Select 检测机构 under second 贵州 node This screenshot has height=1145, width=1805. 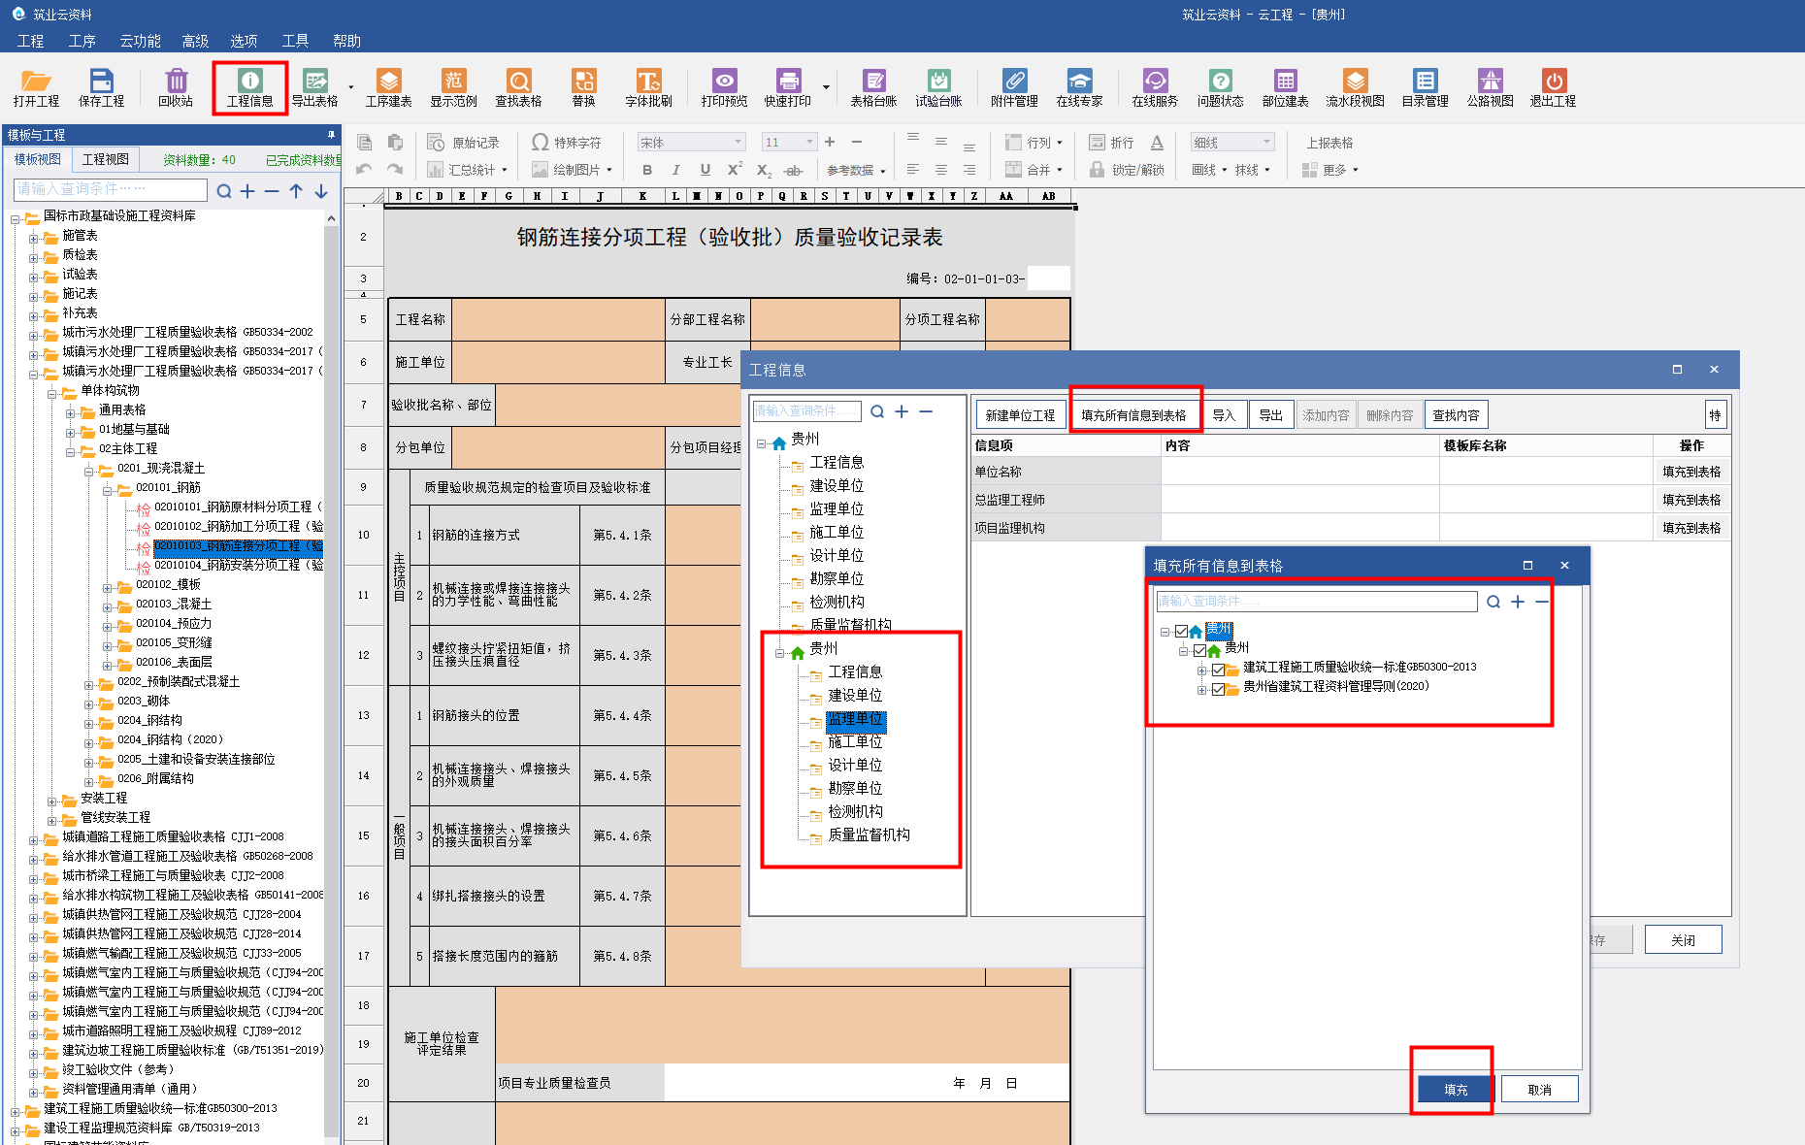[855, 812]
